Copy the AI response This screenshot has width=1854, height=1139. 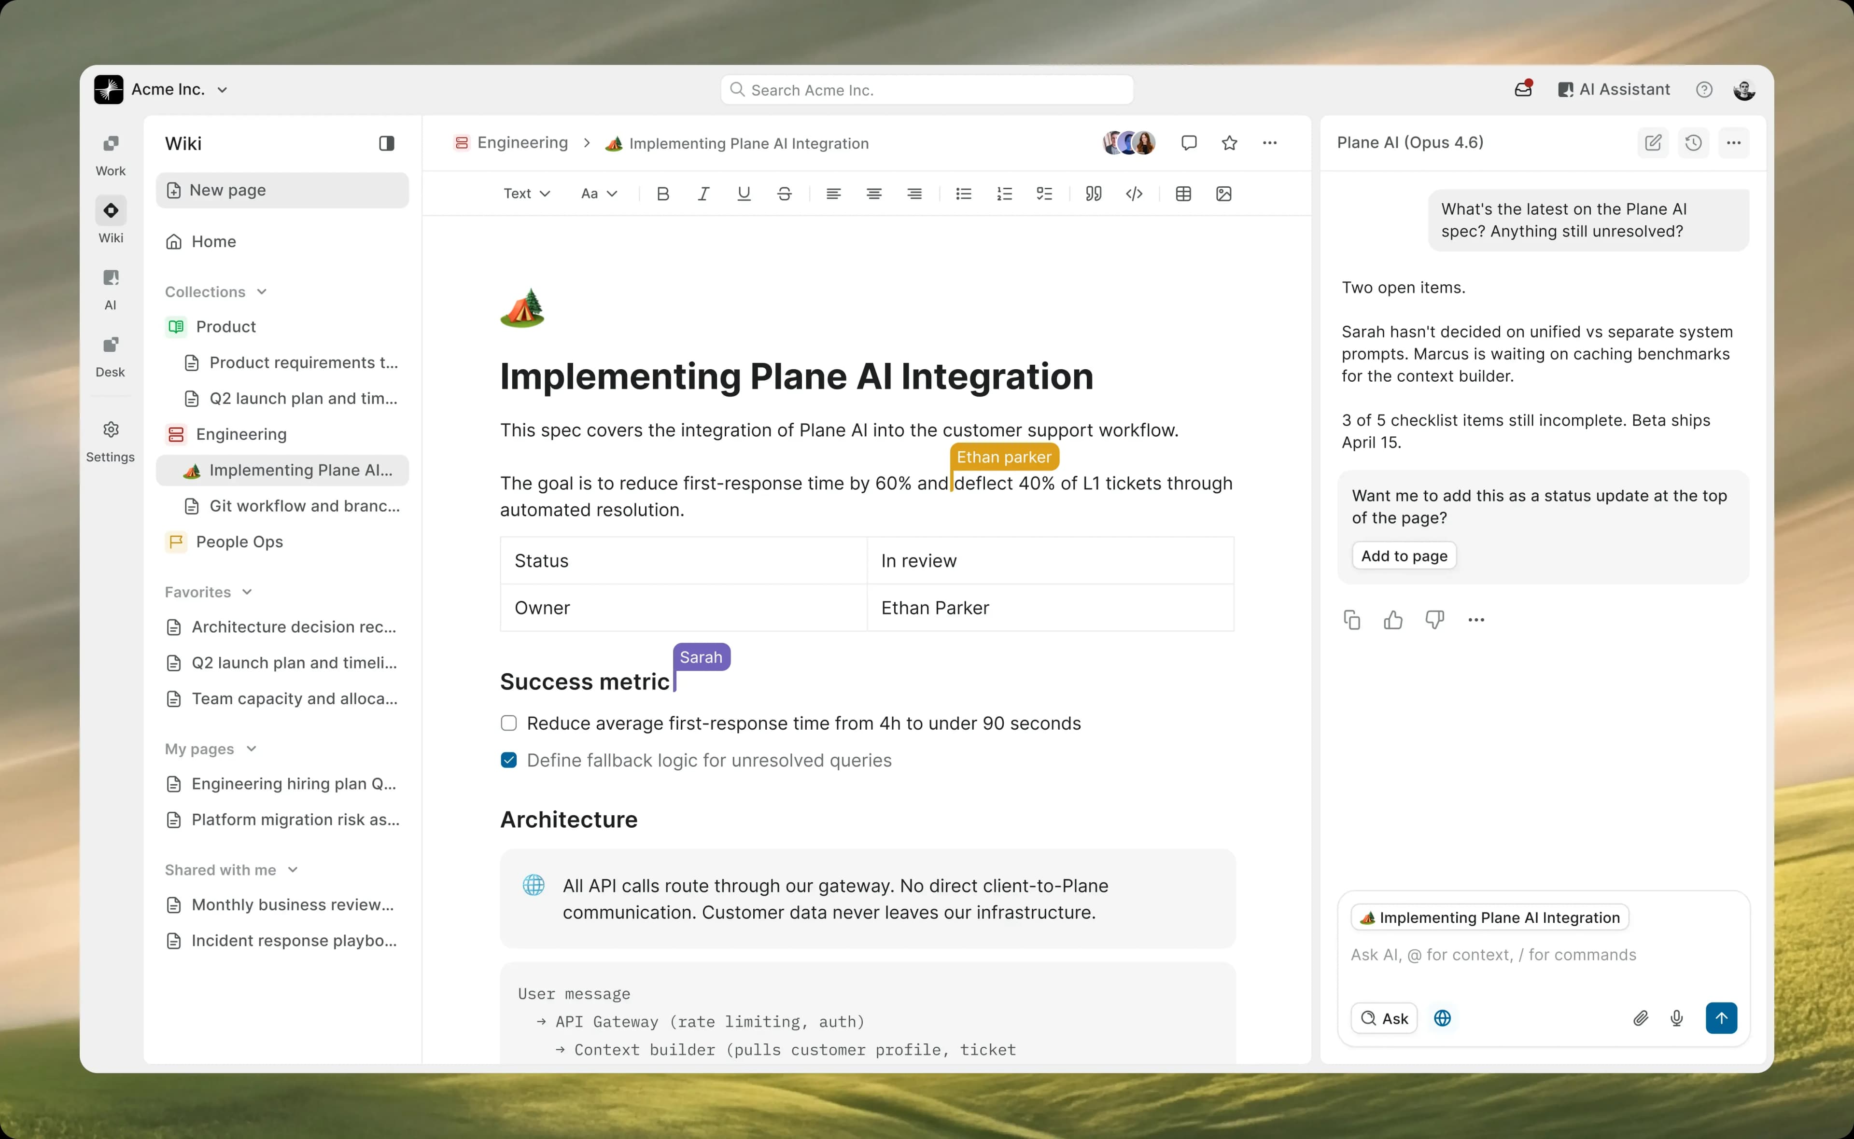point(1352,620)
